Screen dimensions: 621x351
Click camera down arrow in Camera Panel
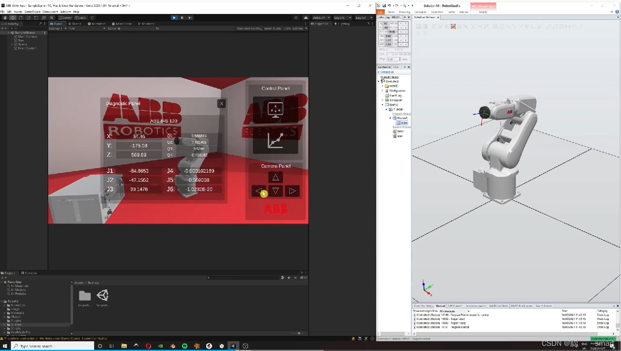tap(276, 191)
